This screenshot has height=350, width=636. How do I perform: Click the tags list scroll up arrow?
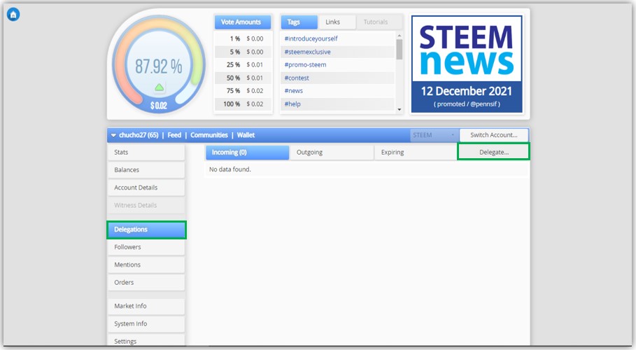[x=399, y=36]
